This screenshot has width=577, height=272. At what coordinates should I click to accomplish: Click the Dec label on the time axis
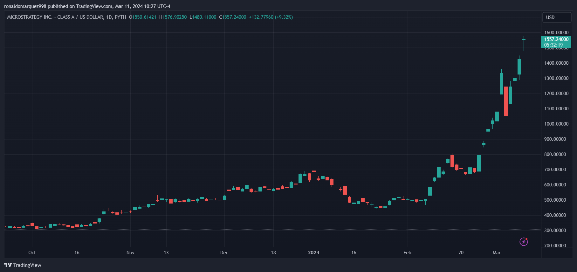coord(224,253)
